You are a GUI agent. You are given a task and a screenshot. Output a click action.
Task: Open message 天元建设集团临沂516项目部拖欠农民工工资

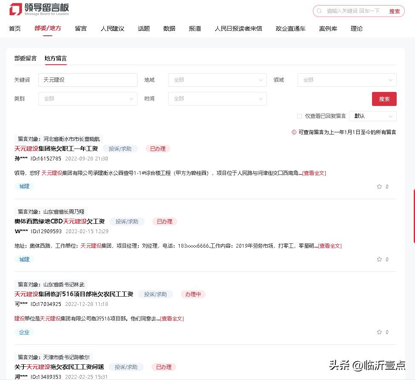click(74, 294)
